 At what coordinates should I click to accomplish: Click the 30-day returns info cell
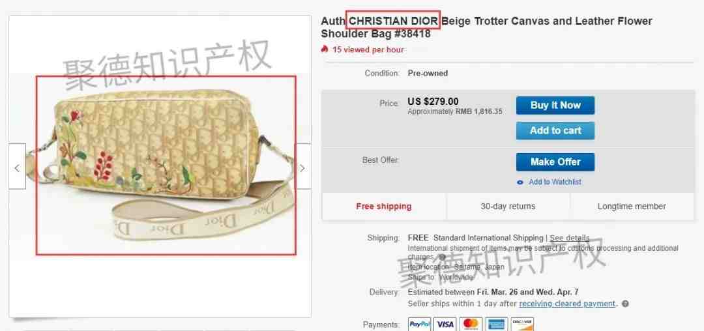coord(508,207)
